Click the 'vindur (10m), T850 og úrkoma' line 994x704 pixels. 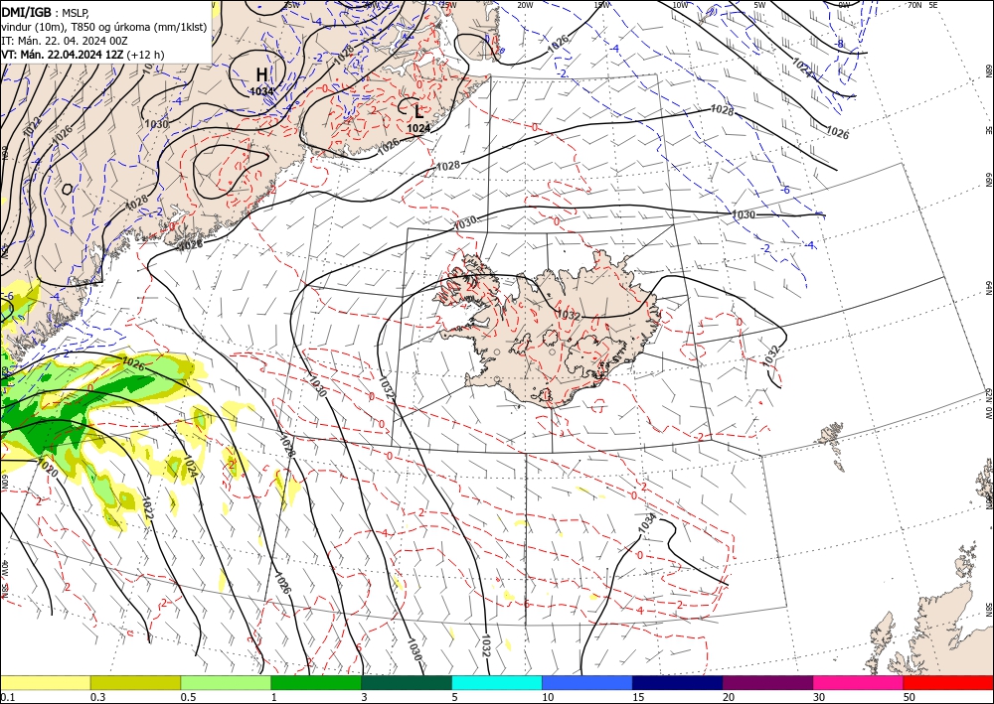click(104, 26)
